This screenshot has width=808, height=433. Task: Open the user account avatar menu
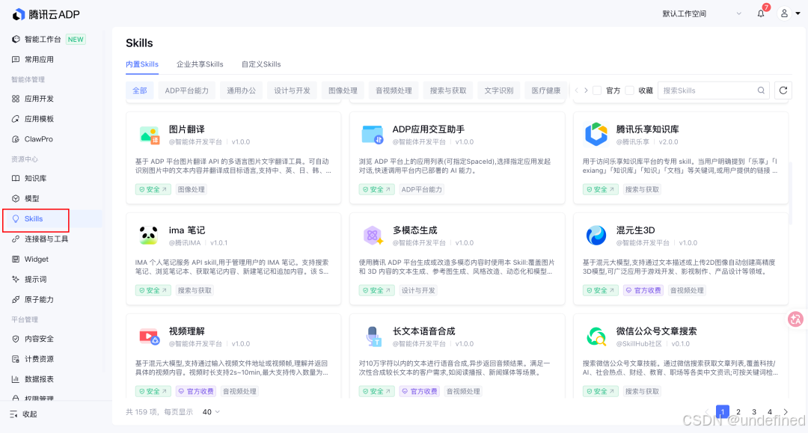coord(784,13)
